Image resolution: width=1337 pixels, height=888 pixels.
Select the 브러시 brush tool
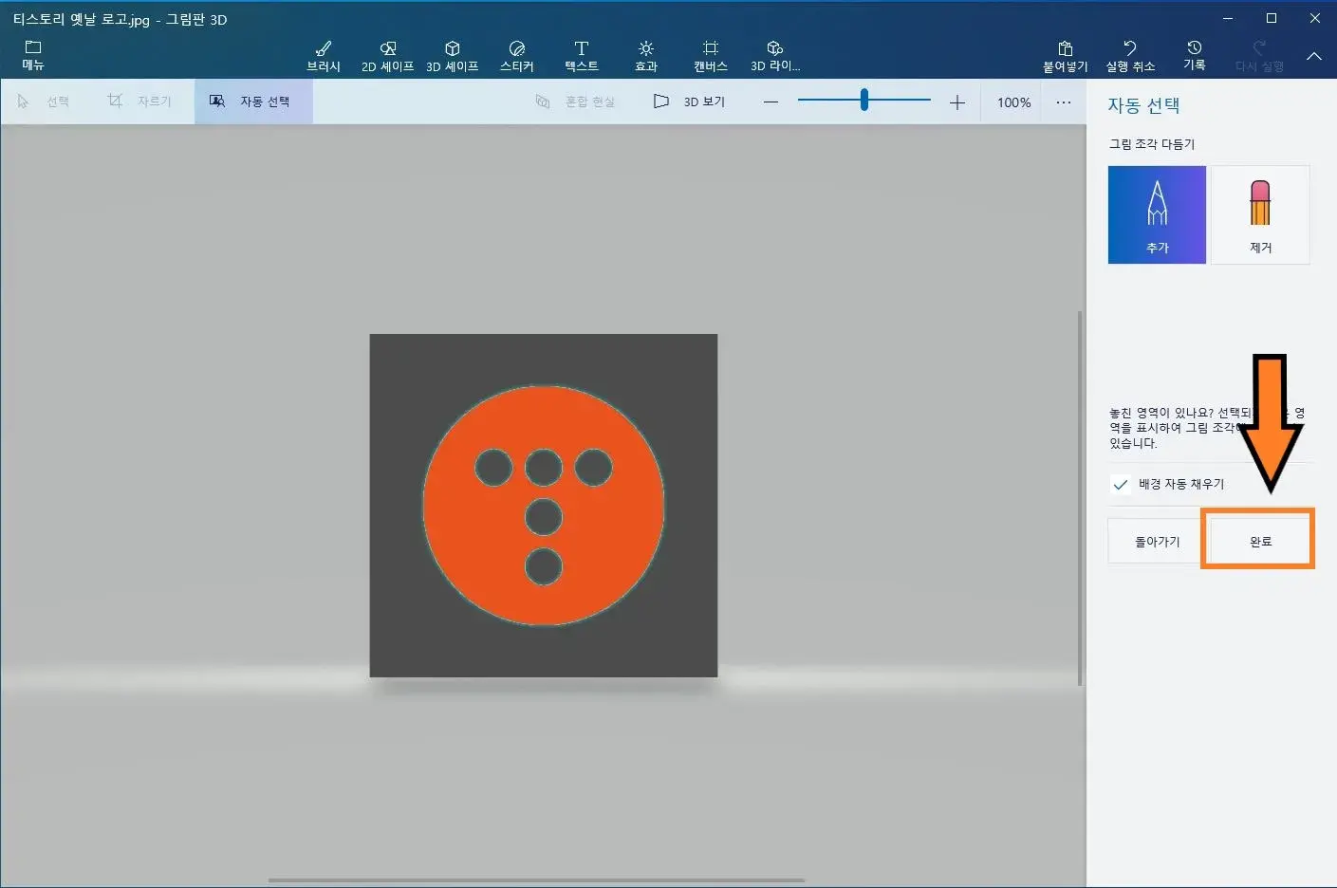[324, 56]
